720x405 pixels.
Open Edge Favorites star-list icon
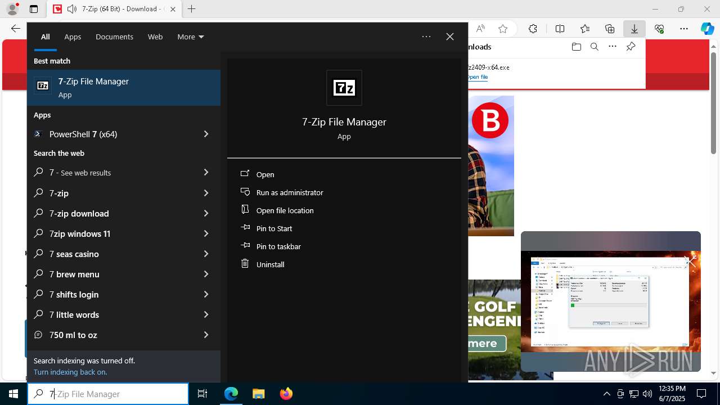(x=585, y=29)
